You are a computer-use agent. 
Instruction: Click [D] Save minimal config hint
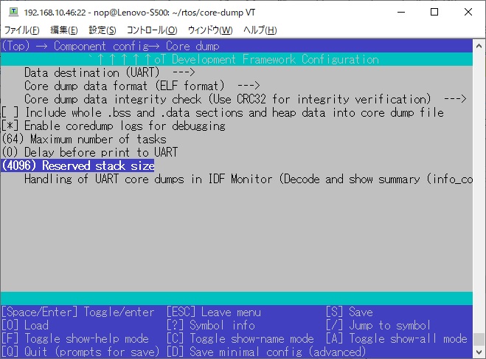pyautogui.click(x=266, y=352)
